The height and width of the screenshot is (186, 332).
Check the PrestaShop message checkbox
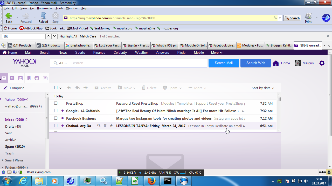(56, 103)
